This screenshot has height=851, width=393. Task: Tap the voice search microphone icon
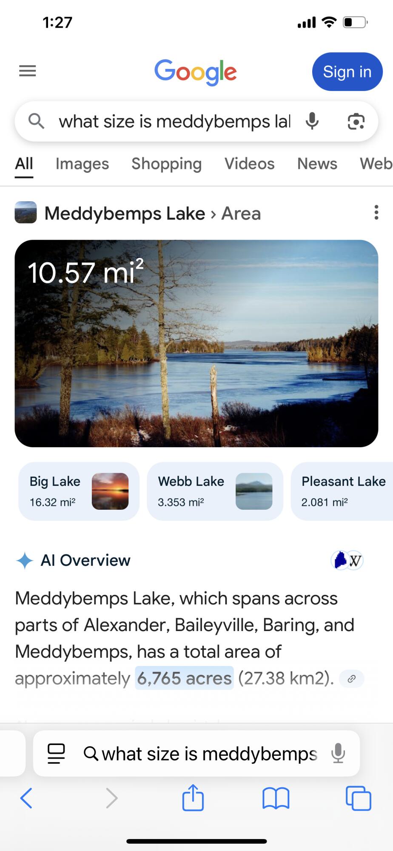click(x=312, y=122)
